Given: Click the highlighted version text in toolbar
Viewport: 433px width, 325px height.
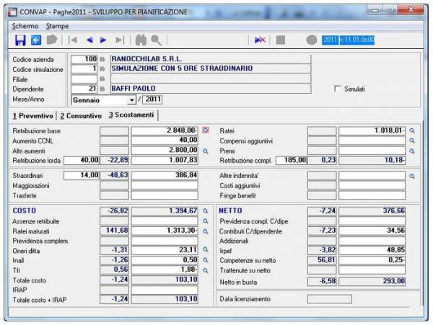Looking at the screenshot, I should tap(349, 40).
